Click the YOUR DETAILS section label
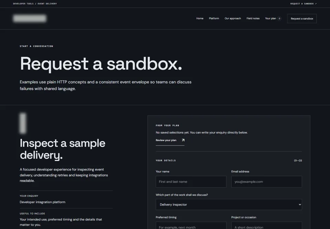The height and width of the screenshot is (229, 330). [x=166, y=161]
